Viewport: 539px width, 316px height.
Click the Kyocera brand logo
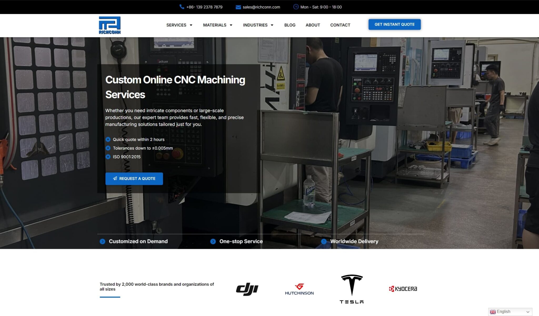coord(403,289)
